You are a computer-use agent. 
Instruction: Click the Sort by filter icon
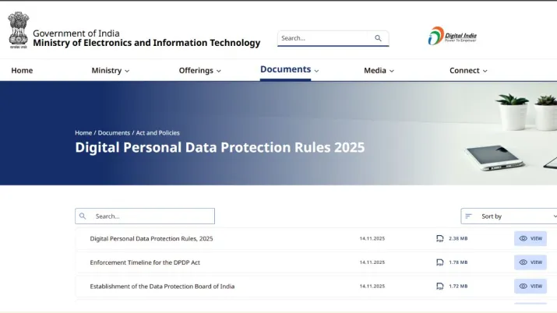[x=469, y=216]
